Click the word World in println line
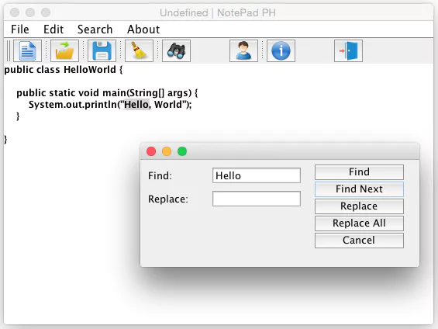 168,105
